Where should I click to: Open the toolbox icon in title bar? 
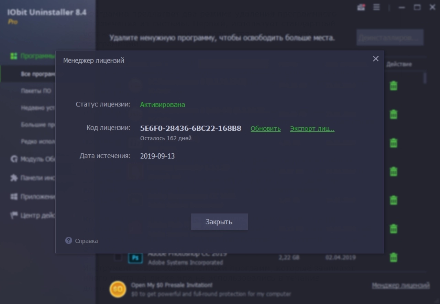point(361,7)
